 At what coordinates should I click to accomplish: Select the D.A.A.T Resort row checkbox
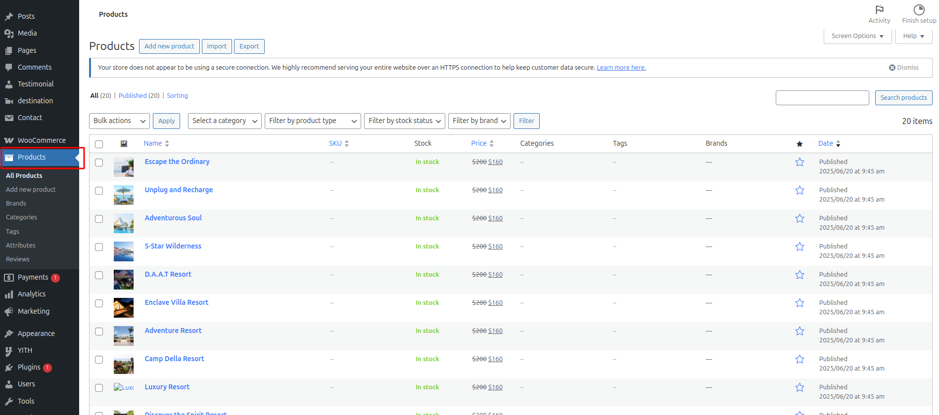pyautogui.click(x=99, y=275)
